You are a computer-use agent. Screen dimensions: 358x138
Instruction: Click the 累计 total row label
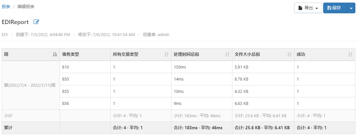tap(8, 128)
